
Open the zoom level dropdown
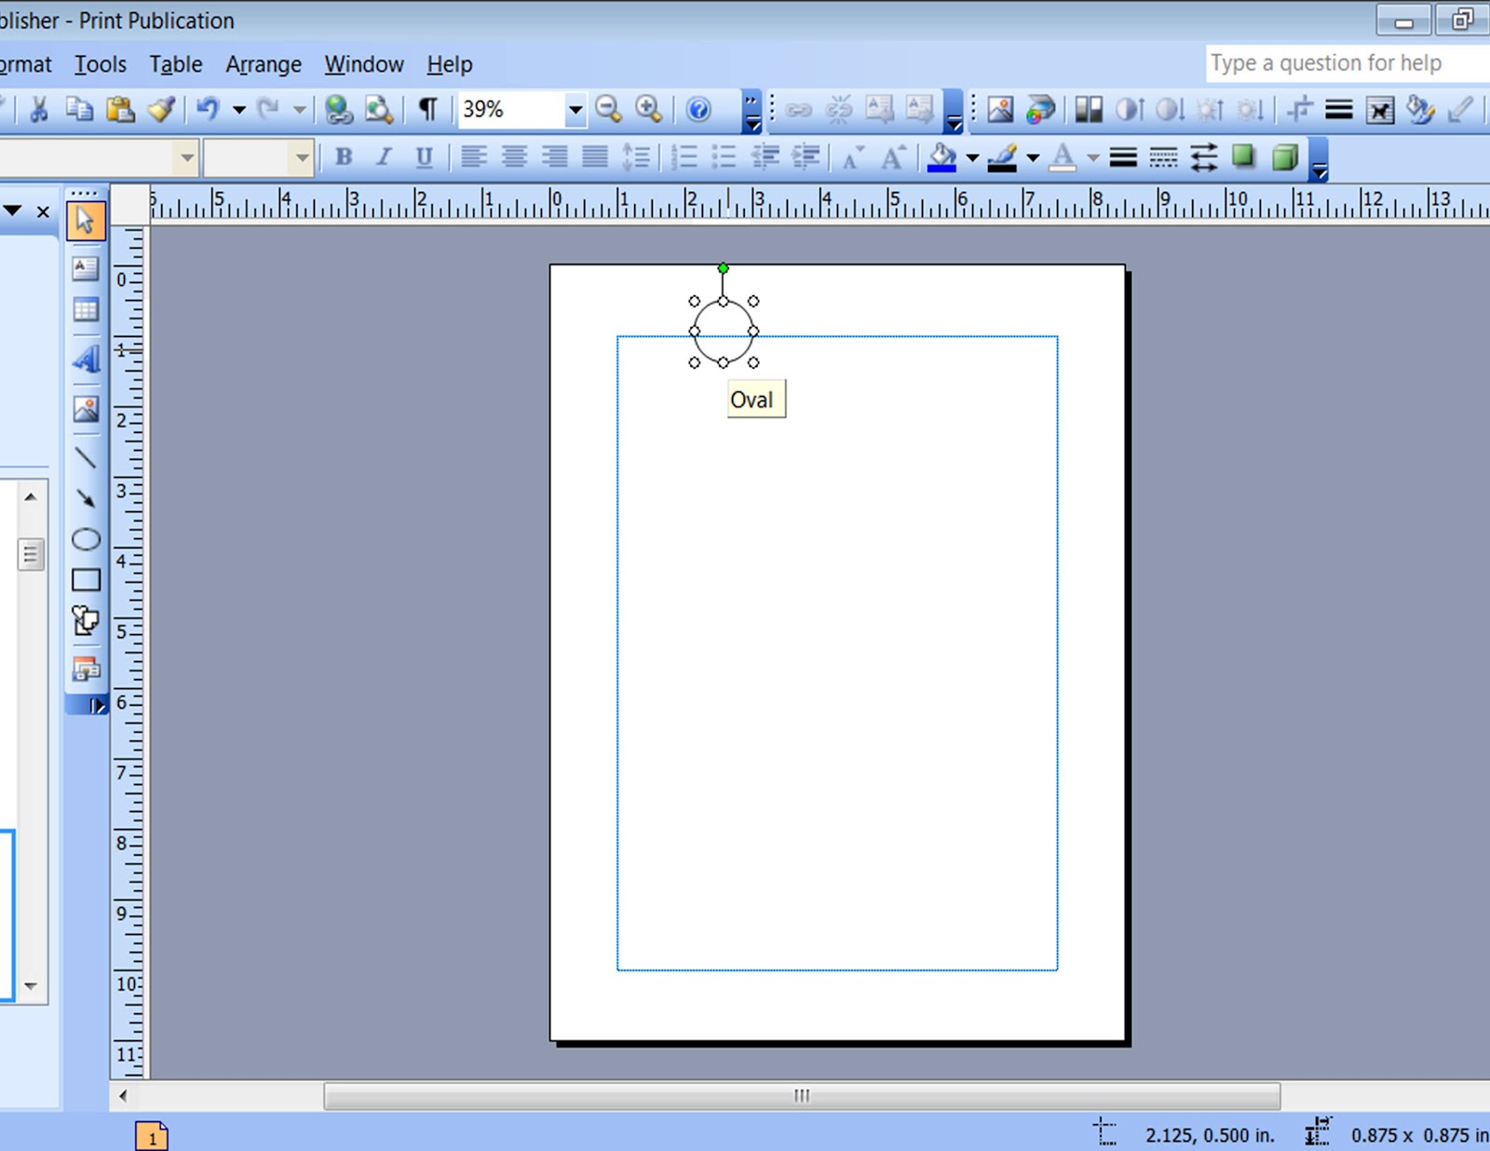575,110
